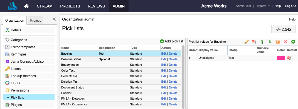Click the default flag in Unassigned row

[x=289, y=58]
